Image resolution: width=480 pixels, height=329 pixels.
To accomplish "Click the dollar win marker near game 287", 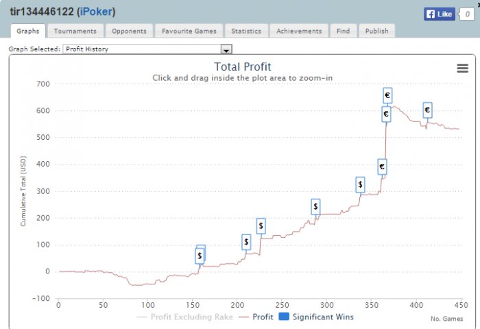I will coord(315,206).
